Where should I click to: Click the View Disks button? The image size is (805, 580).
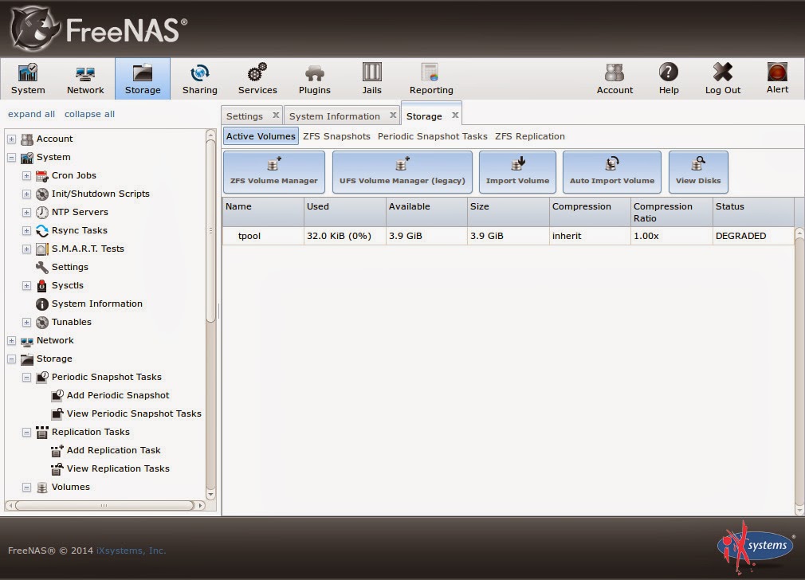click(698, 172)
